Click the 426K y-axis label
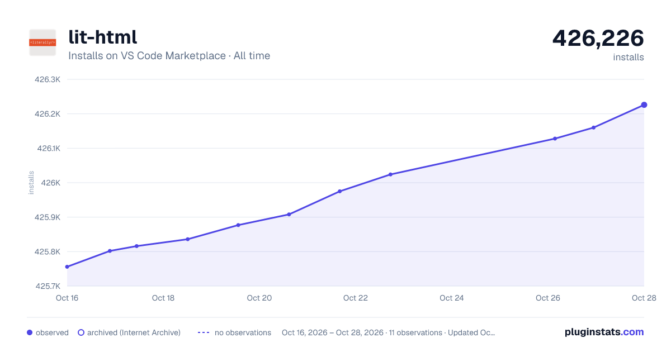The image size is (671, 352). coord(51,183)
